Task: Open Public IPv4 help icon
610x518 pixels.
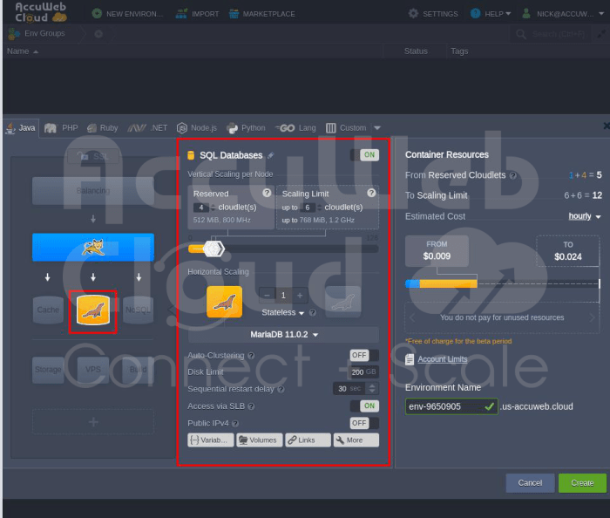Action: (235, 424)
